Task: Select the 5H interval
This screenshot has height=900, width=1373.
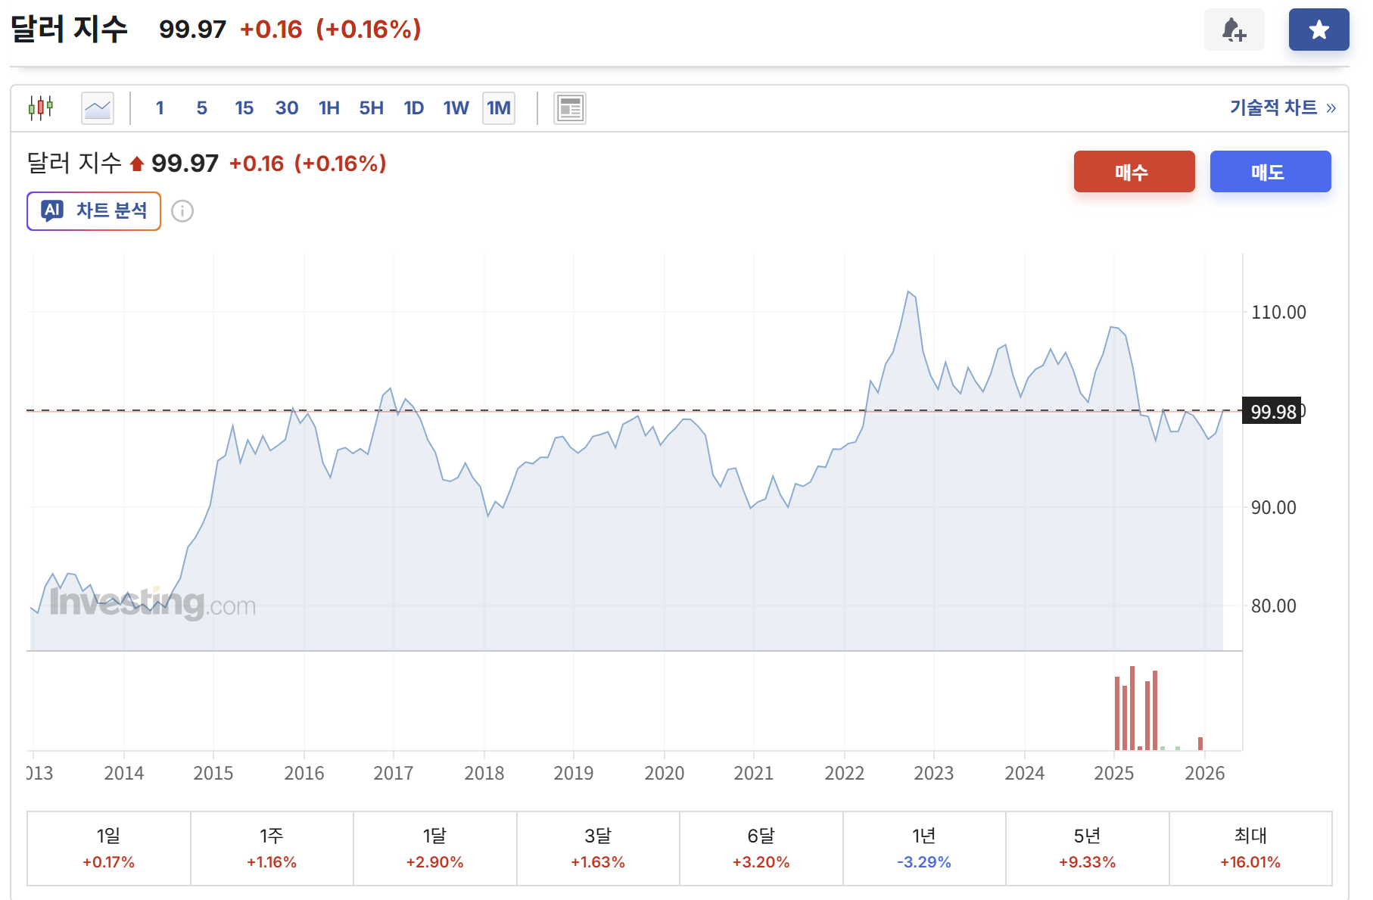Action: tap(372, 107)
